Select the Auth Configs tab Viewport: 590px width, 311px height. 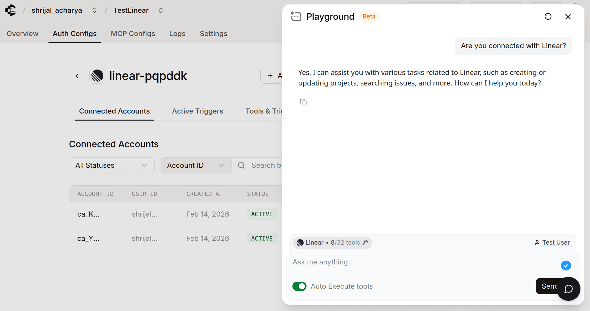[x=75, y=33]
